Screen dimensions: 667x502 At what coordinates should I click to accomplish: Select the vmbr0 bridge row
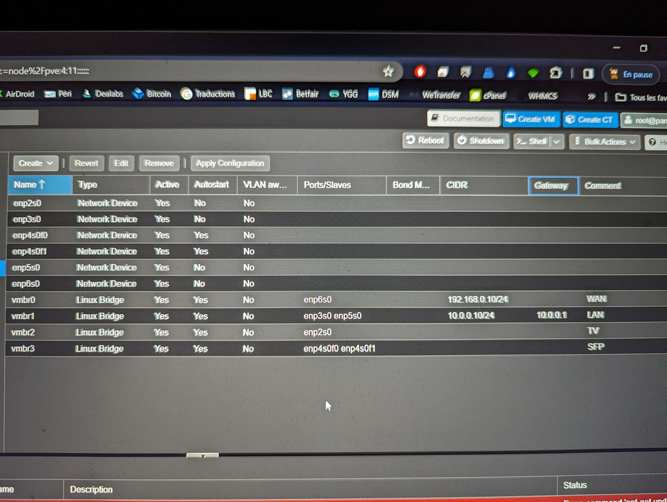338,300
